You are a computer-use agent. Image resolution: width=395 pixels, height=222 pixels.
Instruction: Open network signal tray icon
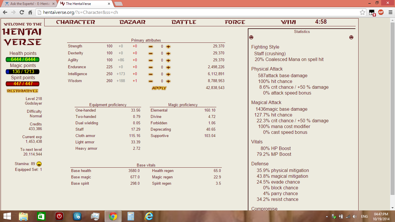pyautogui.click(x=348, y=217)
